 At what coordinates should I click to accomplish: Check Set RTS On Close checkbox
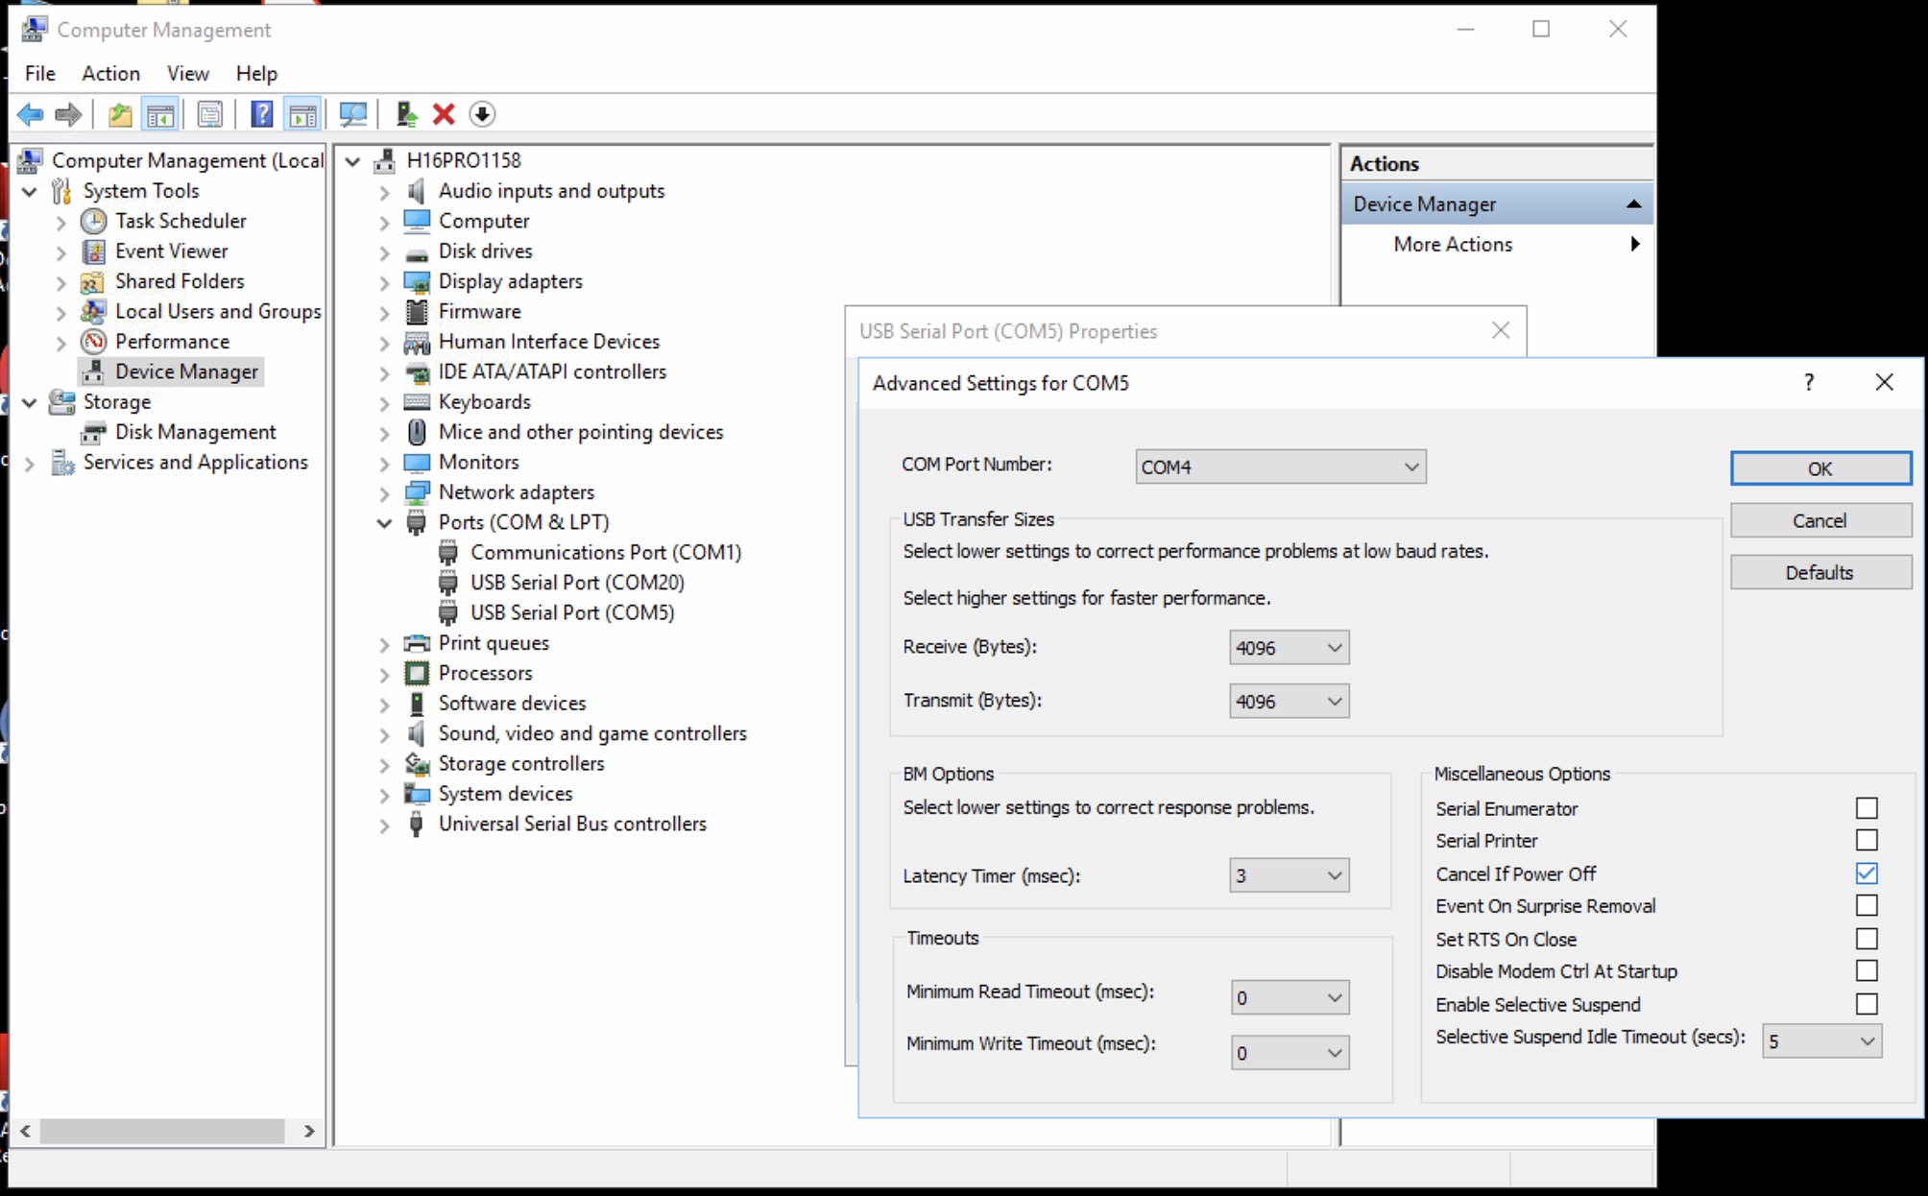coord(1867,939)
